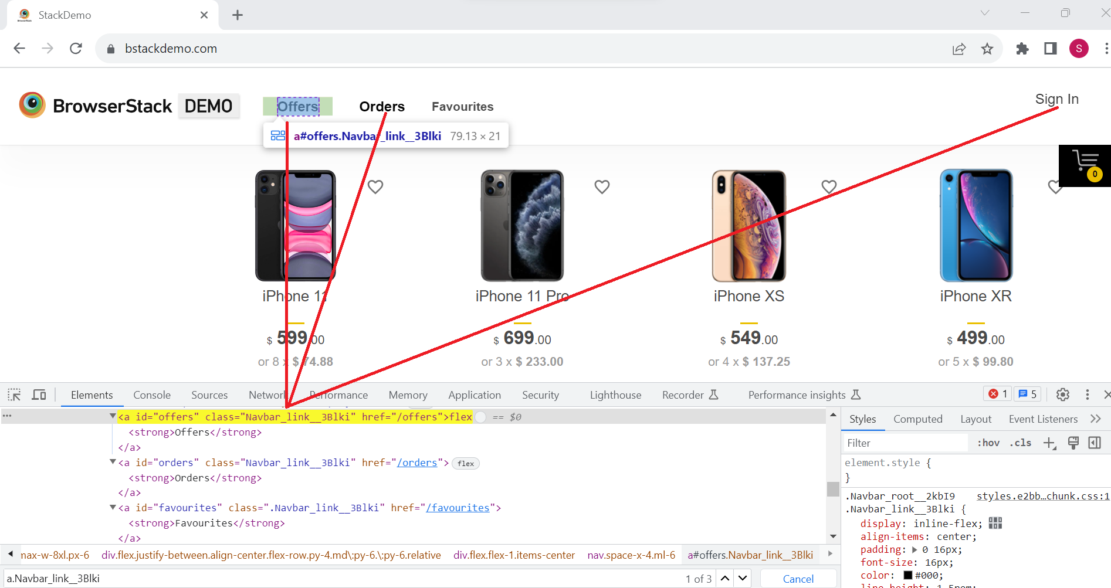
Task: Close the StackDemo tab
Action: click(x=204, y=15)
